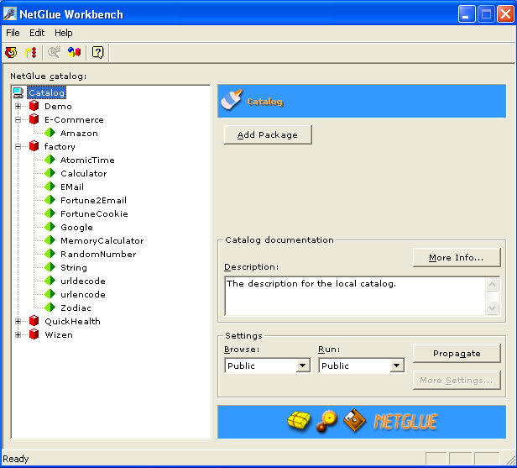517x468 pixels.
Task: Select the RandomNumber tree item
Action: (98, 254)
